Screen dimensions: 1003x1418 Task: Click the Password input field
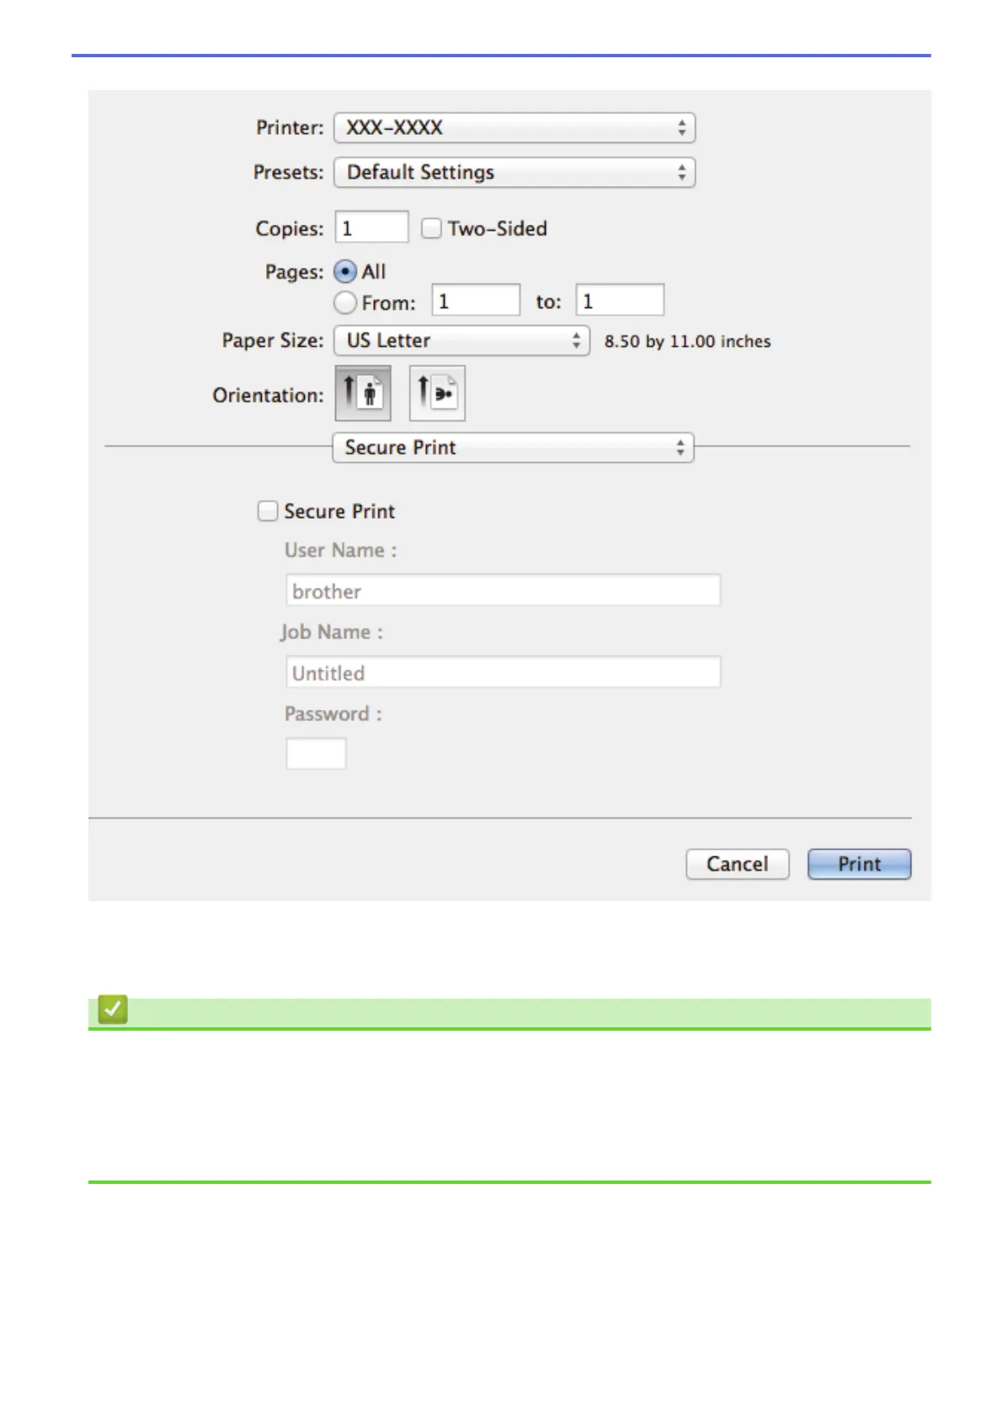pyautogui.click(x=316, y=754)
